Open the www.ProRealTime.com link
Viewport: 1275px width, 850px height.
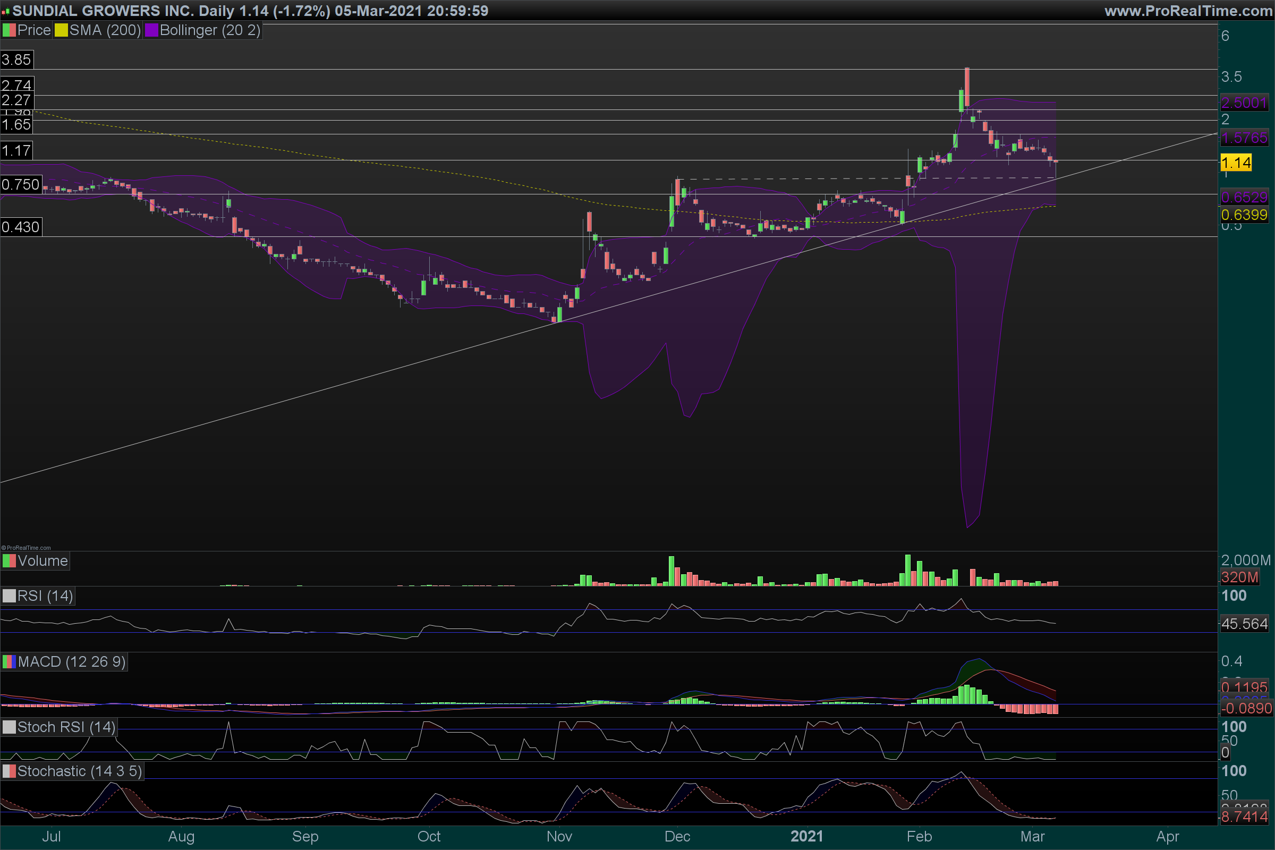pos(1188,11)
